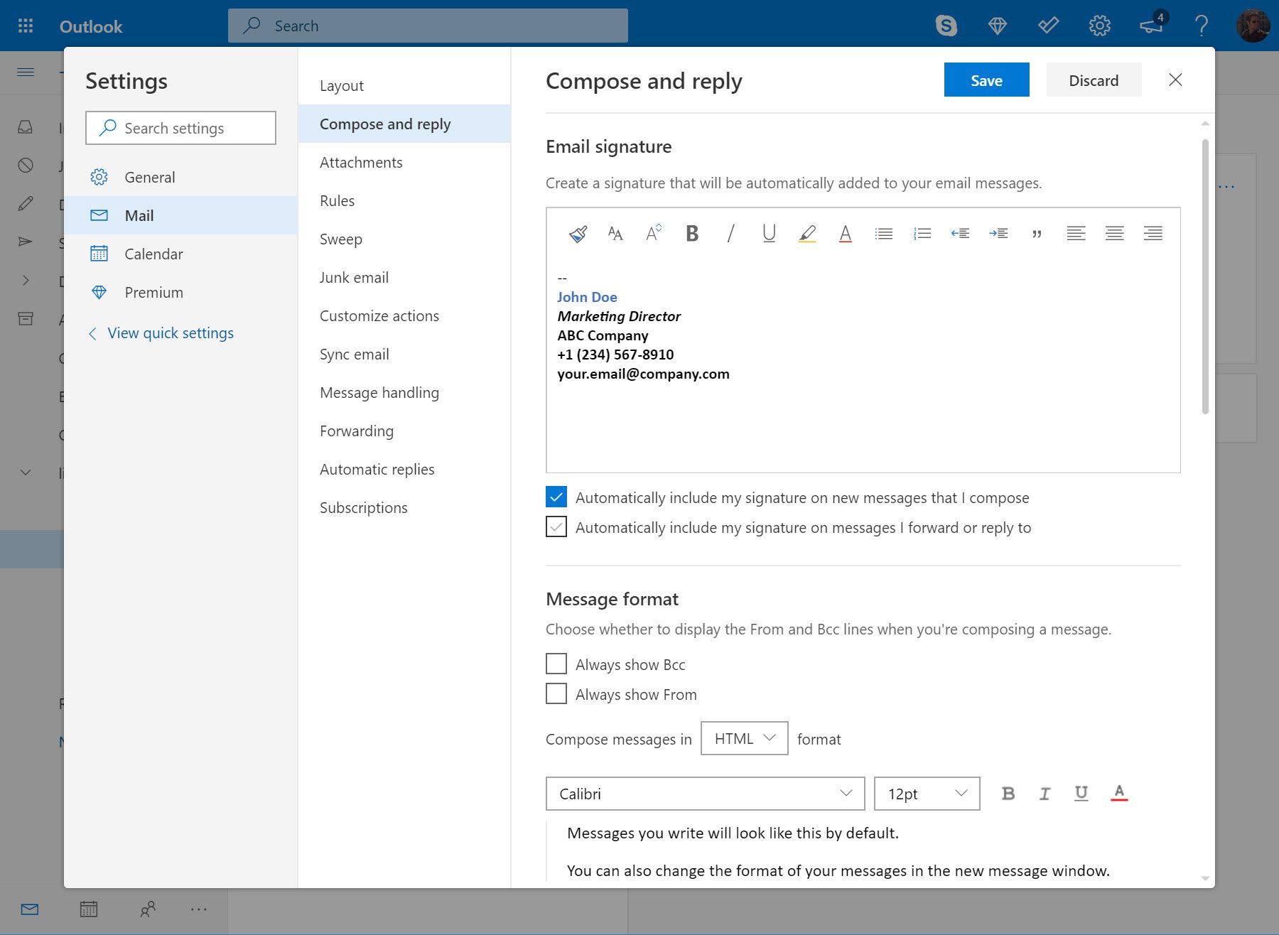1279x935 pixels.
Task: Go back via View quick settings link
Action: 171,333
